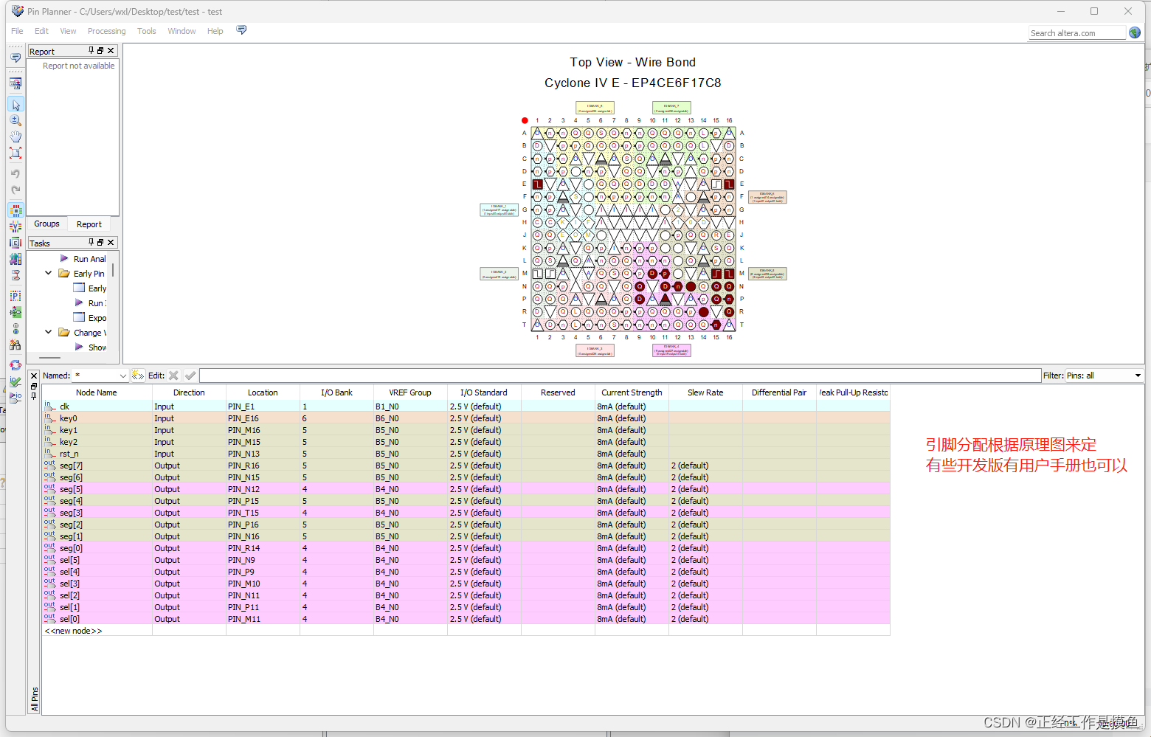Sort by the Differential Pair column header
Viewport: 1151px width, 737px height.
779,392
